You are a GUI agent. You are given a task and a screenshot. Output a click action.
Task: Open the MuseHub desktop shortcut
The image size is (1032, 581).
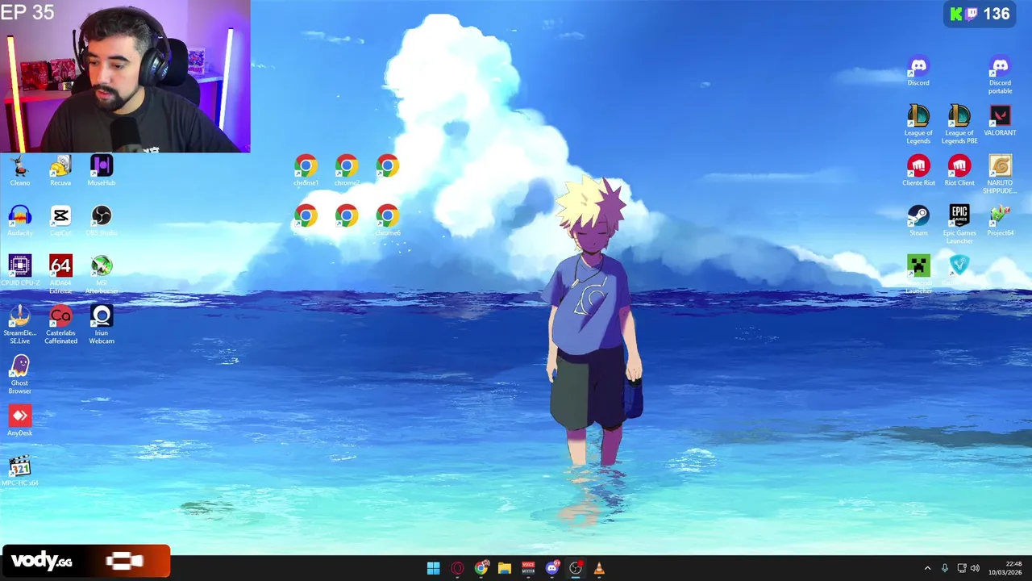(102, 170)
